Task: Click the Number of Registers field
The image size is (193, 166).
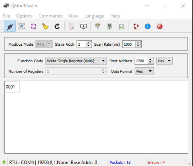Action: [76, 71]
